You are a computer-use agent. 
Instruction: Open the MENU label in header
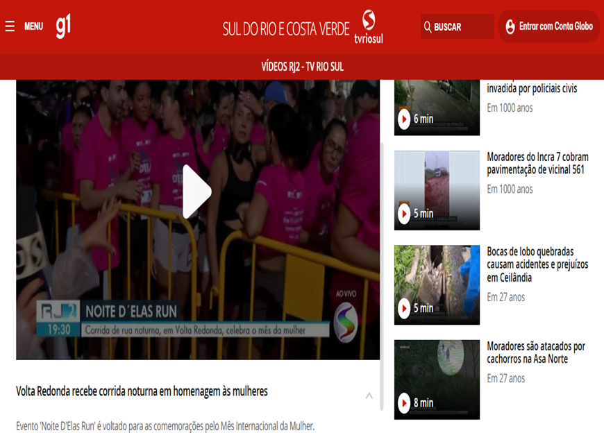pos(33,26)
